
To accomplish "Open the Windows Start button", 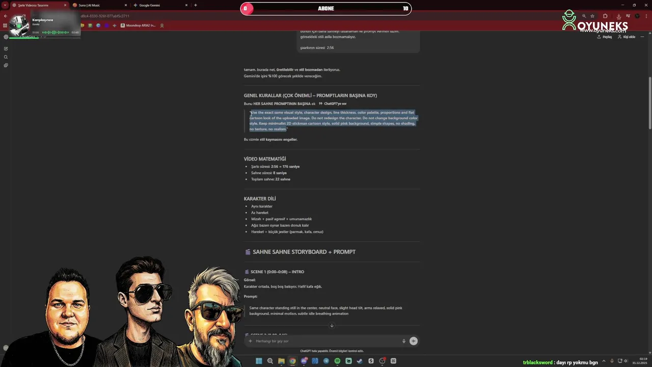I will click(259, 361).
